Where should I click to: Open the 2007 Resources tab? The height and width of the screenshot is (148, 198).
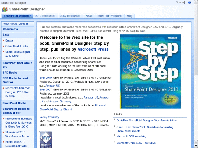(70, 16)
